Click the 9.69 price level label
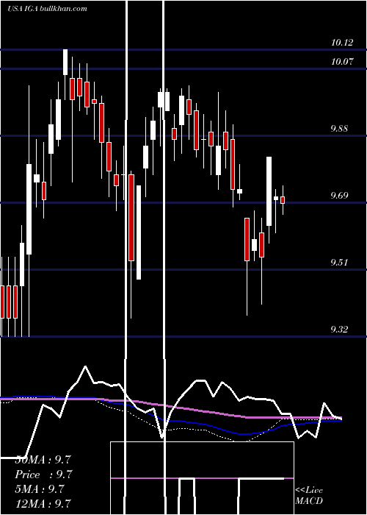The width and height of the screenshot is (367, 515). pos(339,196)
